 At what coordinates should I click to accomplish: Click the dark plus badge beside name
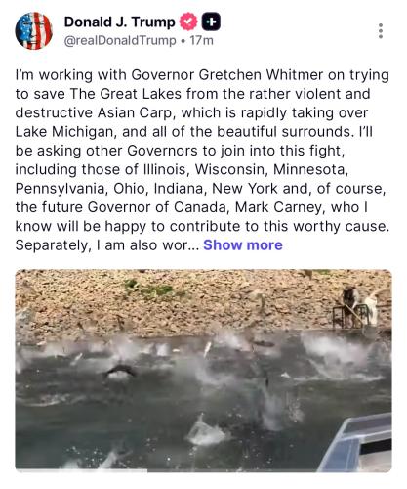[211, 22]
